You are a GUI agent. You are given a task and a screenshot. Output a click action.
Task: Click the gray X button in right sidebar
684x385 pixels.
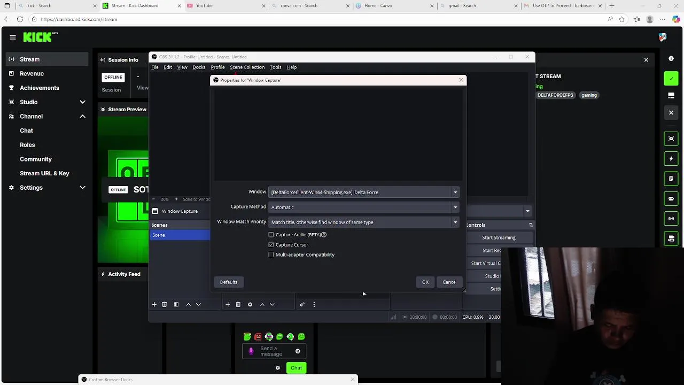coord(671,113)
